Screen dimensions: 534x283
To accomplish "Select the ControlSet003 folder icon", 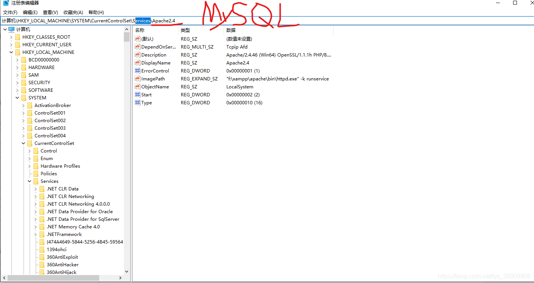I will click(30, 128).
